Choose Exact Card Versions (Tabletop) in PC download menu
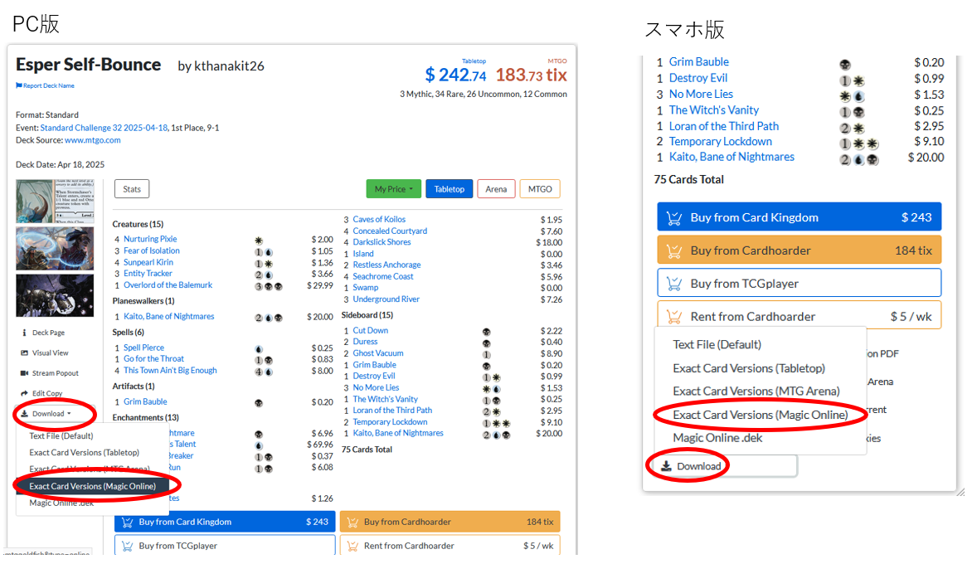This screenshot has height=564, width=977. [84, 453]
